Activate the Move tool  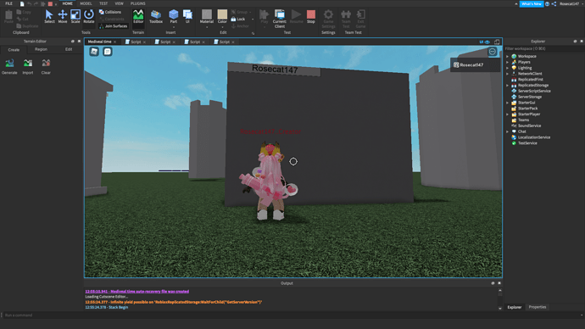coord(62,16)
